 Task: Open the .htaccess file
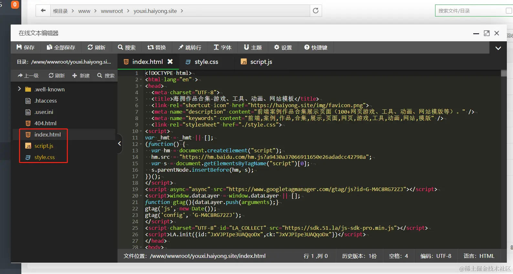(45, 101)
